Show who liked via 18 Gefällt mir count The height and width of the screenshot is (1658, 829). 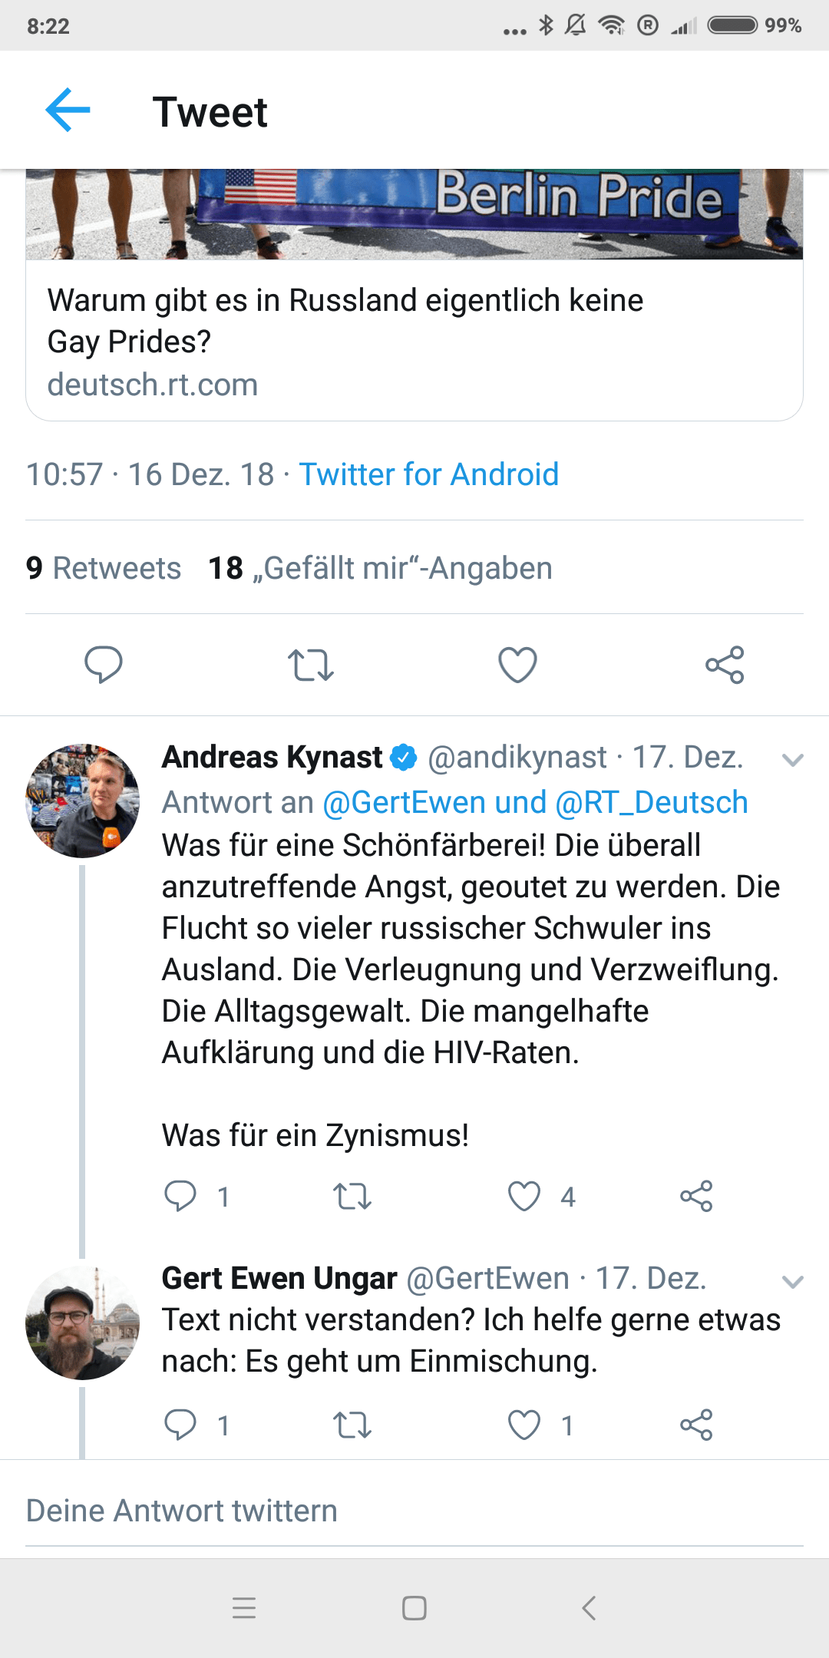(x=381, y=568)
